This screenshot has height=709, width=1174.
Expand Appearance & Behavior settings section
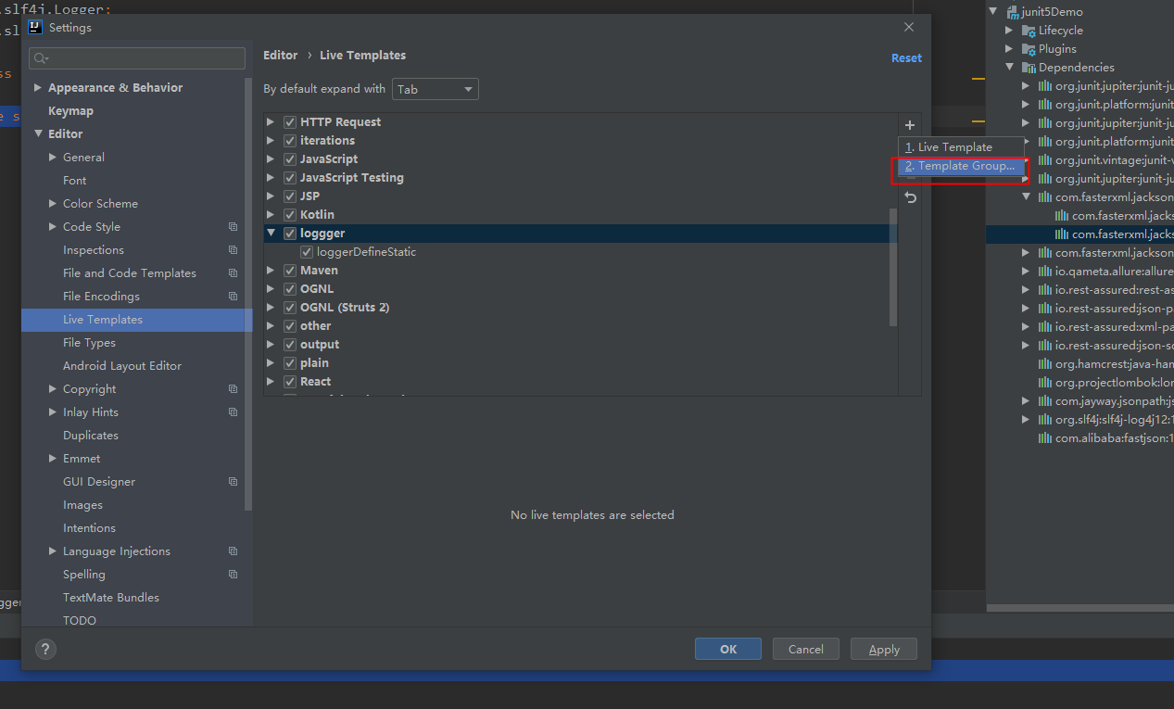click(x=38, y=88)
